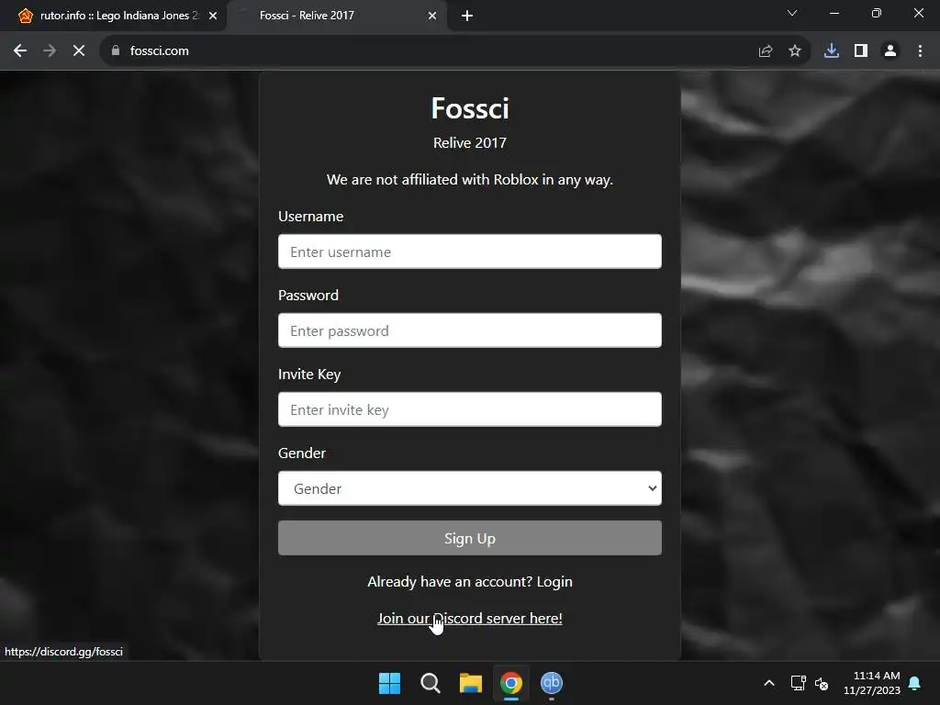This screenshot has height=705, width=940.
Task: Click the Relive 2017 subtitle
Action: (x=470, y=142)
